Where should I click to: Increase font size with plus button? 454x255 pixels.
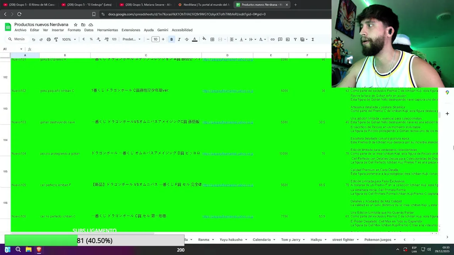tap(163, 39)
